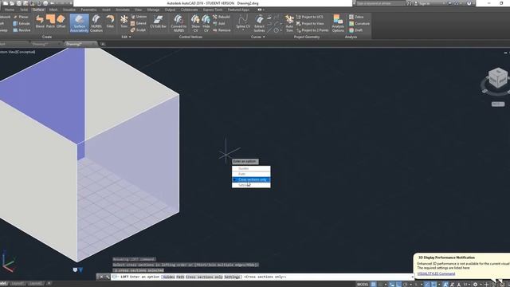Viewport: 510px width, 287px height.
Task: Click the command line input field
Action: (262, 277)
